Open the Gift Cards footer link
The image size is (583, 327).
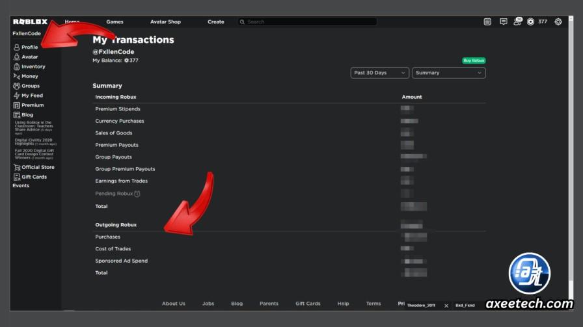(x=308, y=304)
